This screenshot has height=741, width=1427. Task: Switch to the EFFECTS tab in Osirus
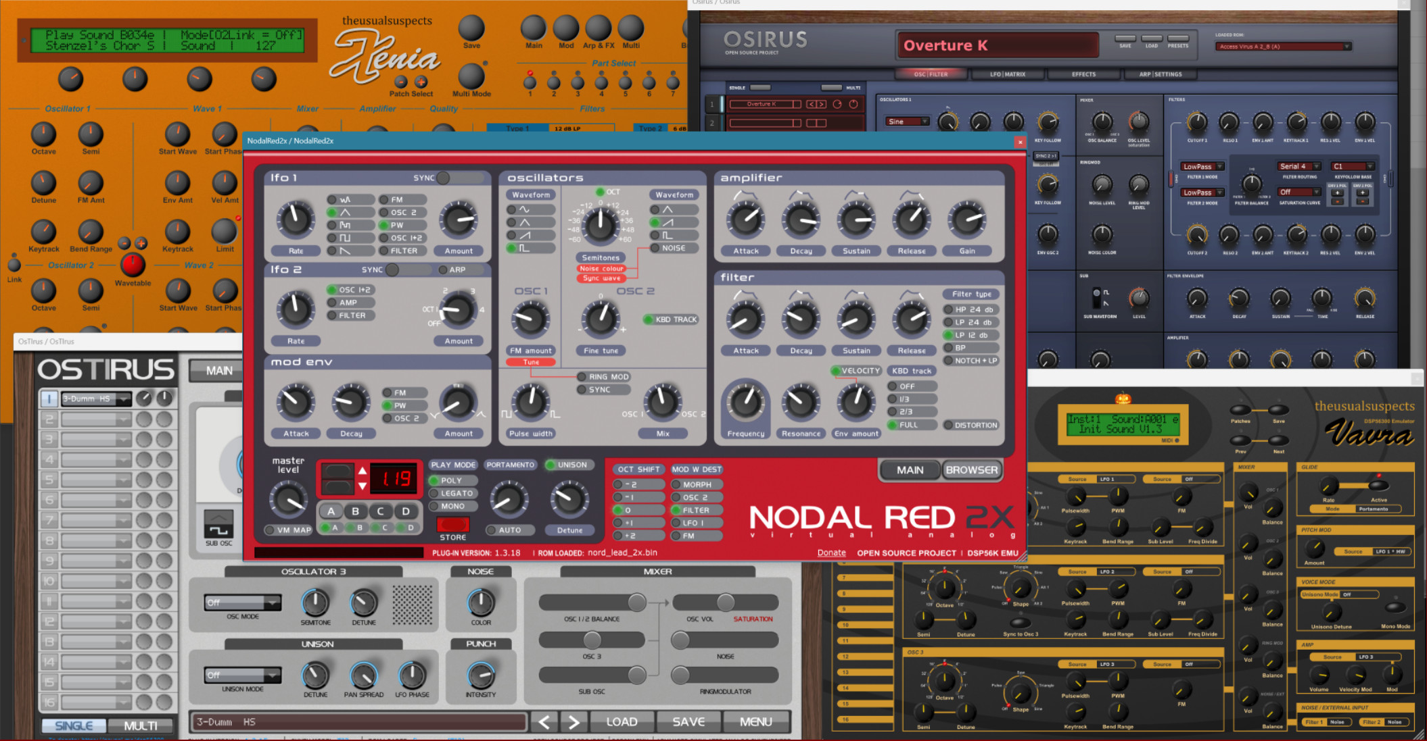(x=1083, y=74)
